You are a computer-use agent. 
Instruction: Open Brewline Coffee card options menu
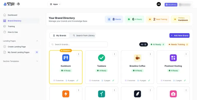(x=150, y=54)
